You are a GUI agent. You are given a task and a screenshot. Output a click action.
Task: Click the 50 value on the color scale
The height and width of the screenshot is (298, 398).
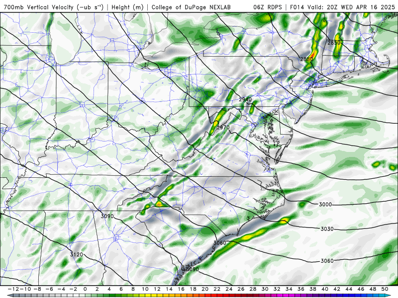tap(385, 289)
